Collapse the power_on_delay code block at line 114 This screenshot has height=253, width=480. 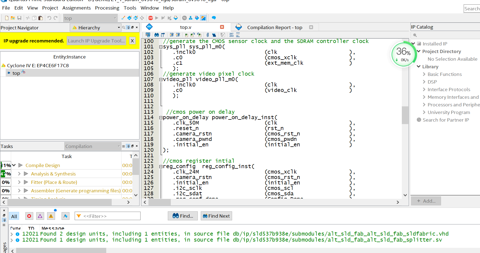(x=161, y=118)
